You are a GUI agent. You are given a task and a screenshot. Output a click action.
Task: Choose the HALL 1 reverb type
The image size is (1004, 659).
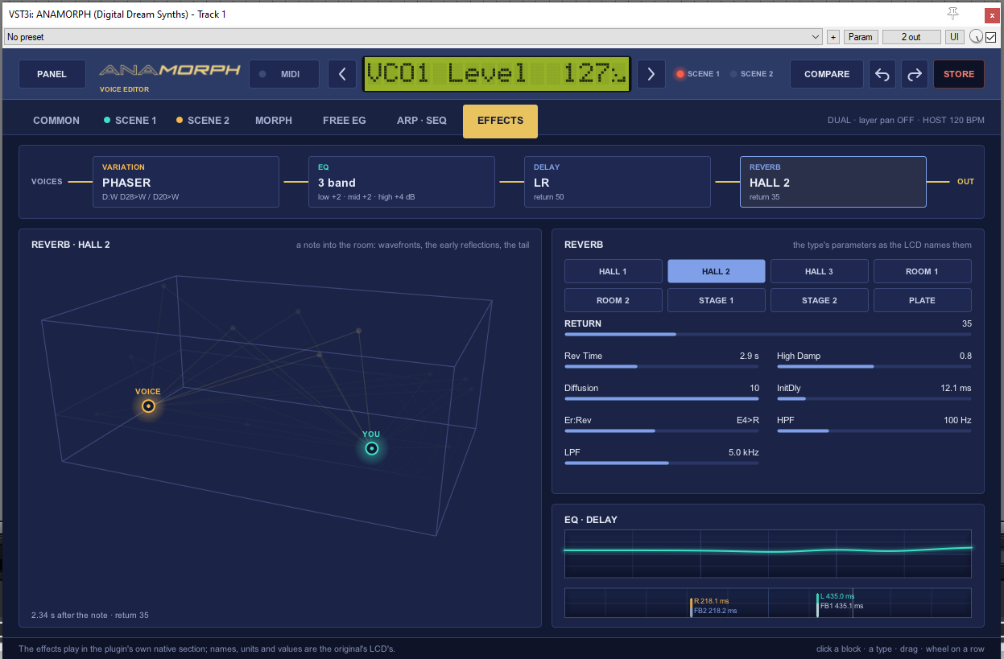pyautogui.click(x=614, y=271)
